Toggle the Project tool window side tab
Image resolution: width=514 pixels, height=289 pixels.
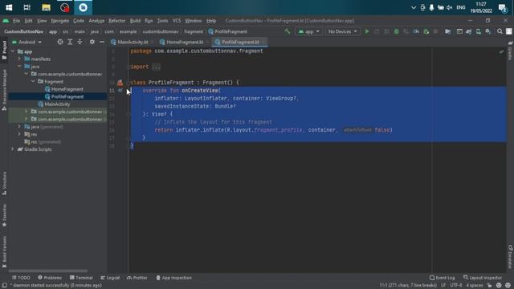(x=4, y=50)
